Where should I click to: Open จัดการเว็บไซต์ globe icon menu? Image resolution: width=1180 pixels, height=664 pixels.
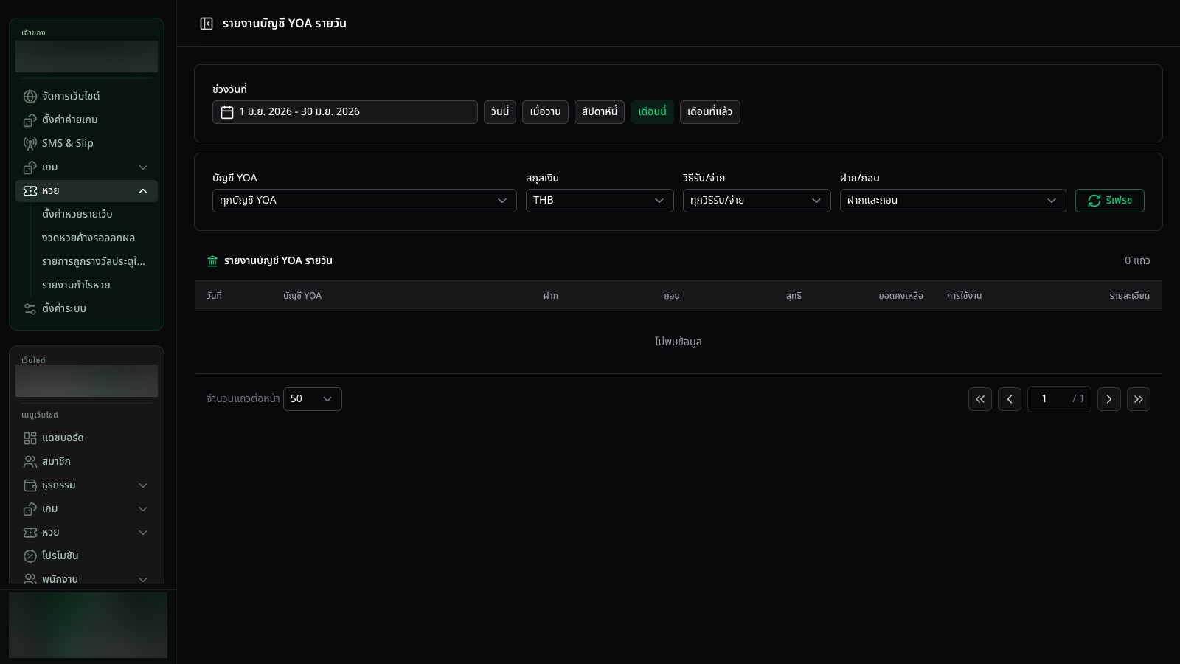click(30, 96)
